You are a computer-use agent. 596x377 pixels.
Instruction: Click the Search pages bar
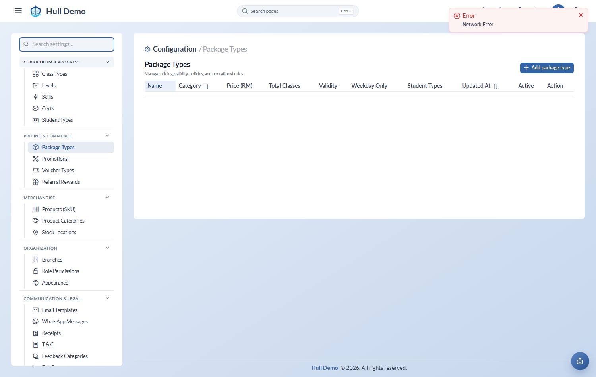pos(298,11)
